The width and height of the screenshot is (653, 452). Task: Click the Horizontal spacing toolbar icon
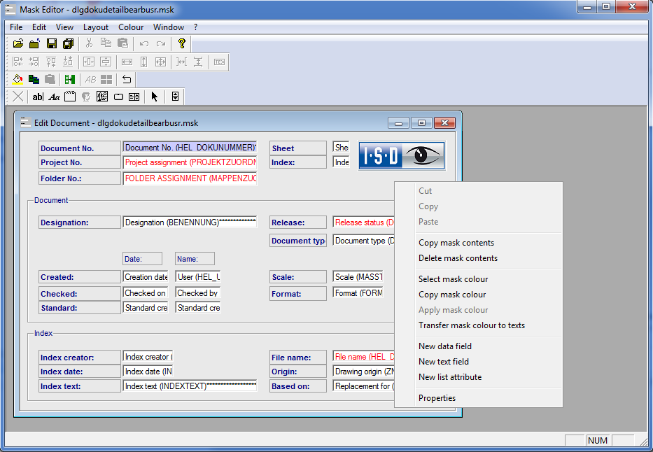click(x=181, y=62)
